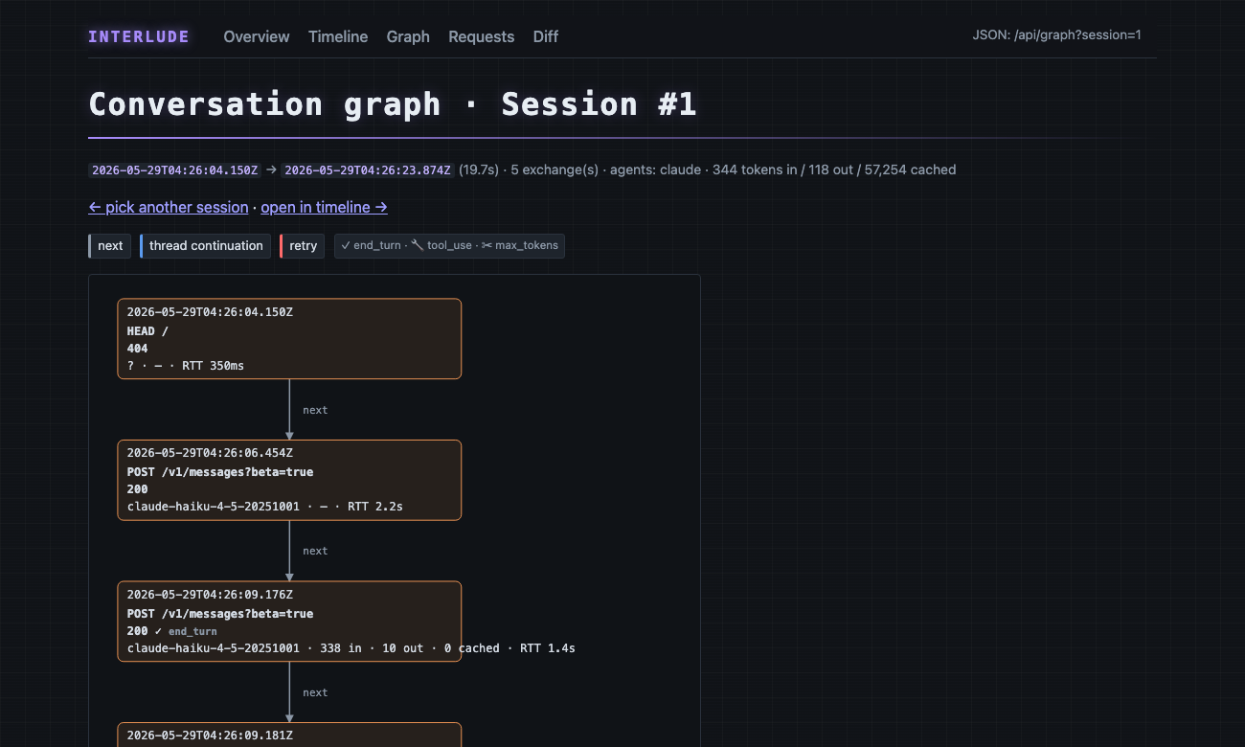Click the 'next' edge label below 04:26:06 node

pyautogui.click(x=315, y=551)
